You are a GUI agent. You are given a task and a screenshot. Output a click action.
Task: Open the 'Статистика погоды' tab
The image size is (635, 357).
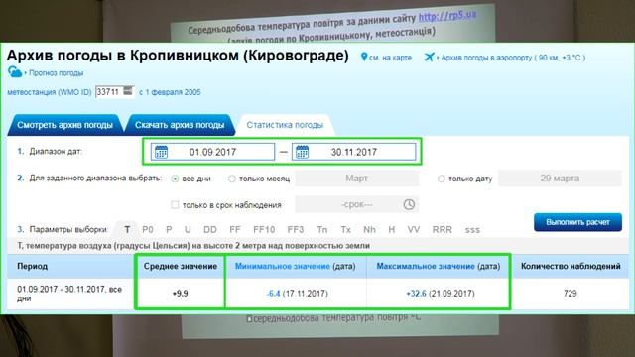(x=285, y=125)
